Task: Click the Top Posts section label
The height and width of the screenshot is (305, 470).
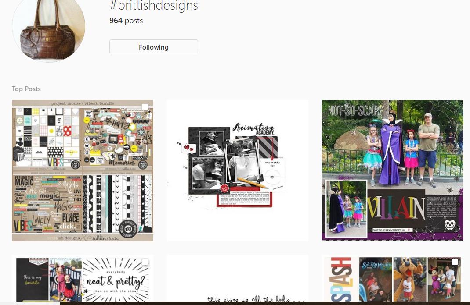Action: pos(26,89)
